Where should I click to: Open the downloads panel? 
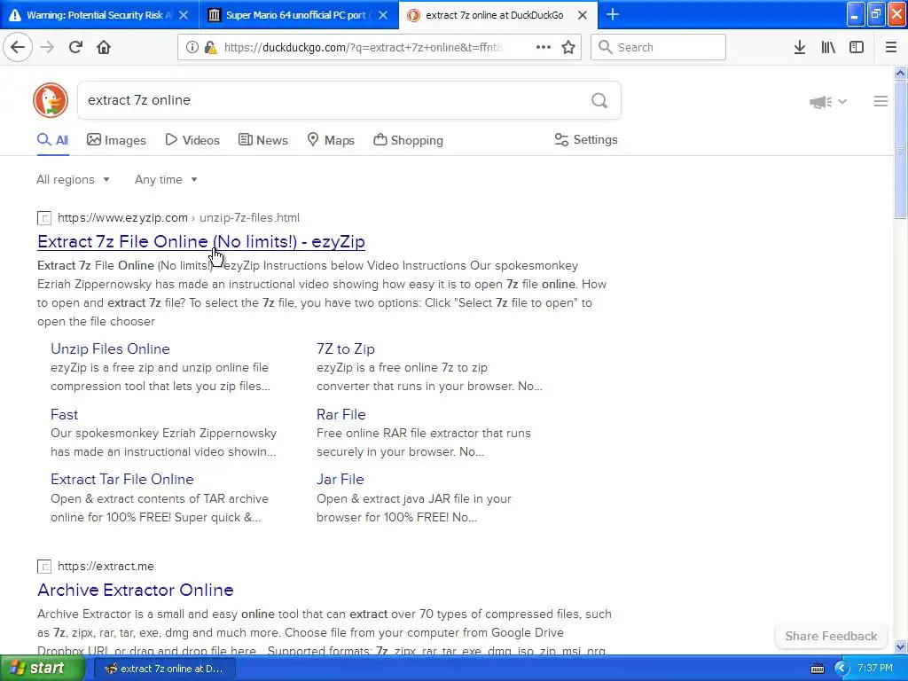pos(800,48)
